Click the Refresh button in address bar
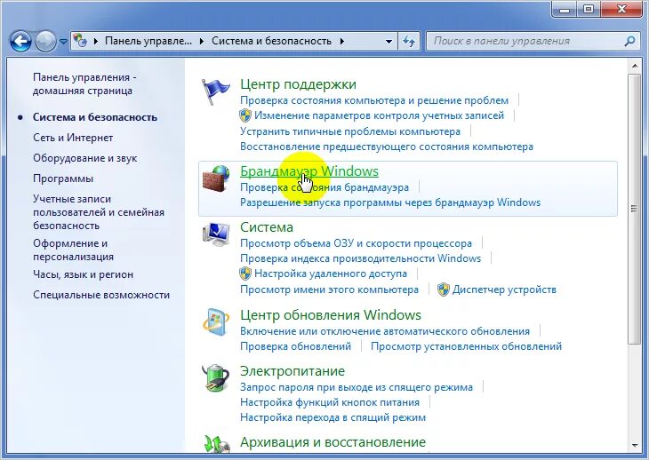 tap(409, 41)
